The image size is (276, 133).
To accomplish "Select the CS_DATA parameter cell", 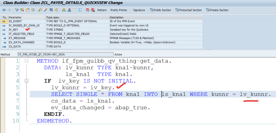I will 27,47.
